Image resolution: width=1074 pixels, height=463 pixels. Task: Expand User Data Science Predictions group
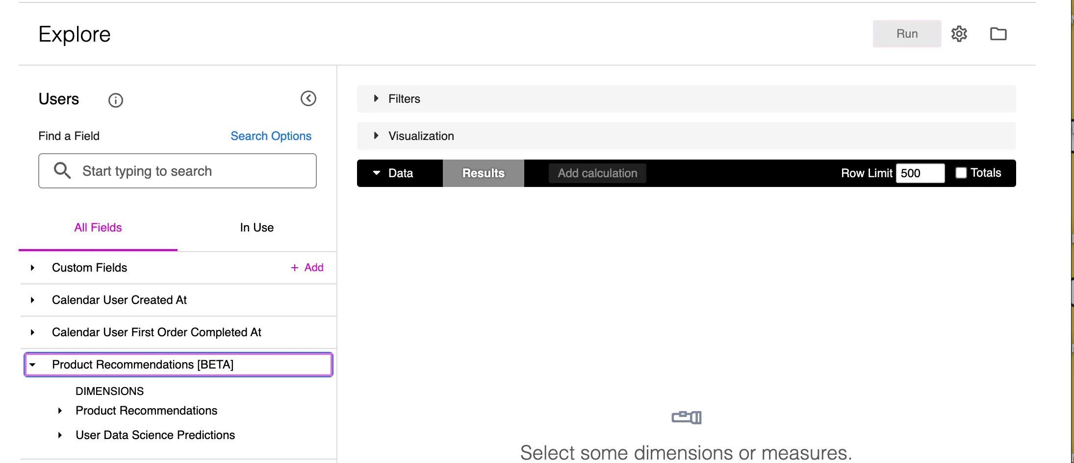(60, 435)
